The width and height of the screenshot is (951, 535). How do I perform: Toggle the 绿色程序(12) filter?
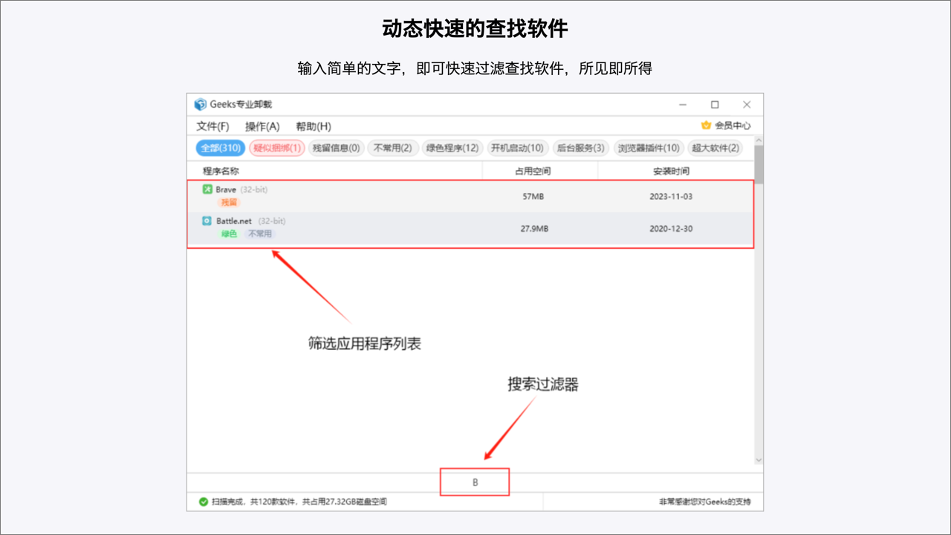point(452,148)
